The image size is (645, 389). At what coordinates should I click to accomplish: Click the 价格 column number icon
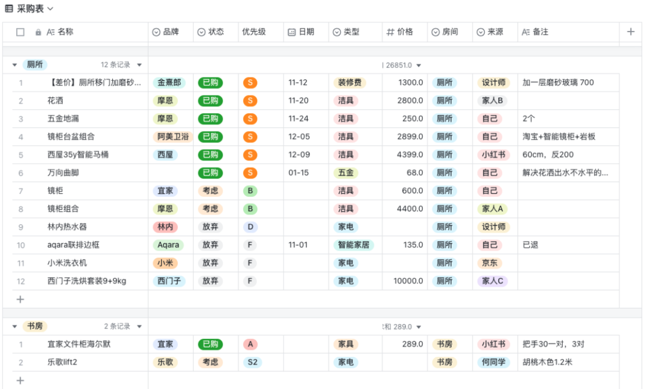[391, 32]
